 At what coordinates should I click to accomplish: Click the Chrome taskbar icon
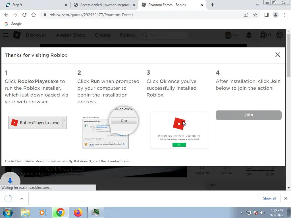[60, 212]
